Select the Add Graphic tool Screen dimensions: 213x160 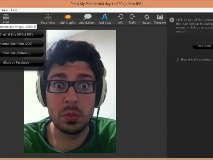click(x=68, y=19)
